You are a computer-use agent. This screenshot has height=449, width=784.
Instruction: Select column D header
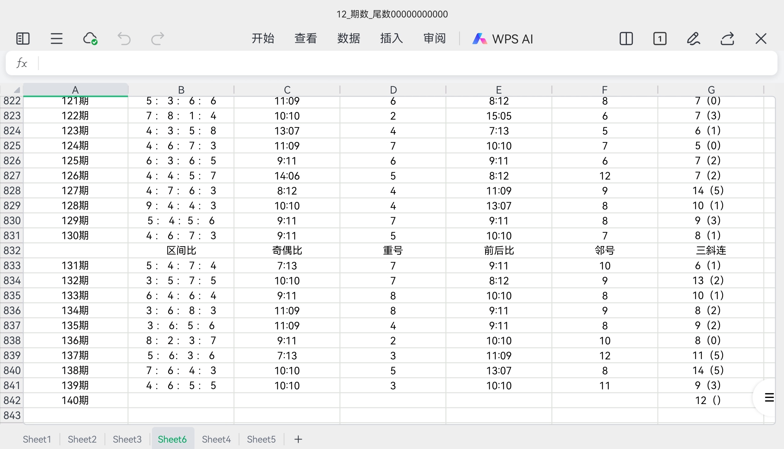click(393, 90)
